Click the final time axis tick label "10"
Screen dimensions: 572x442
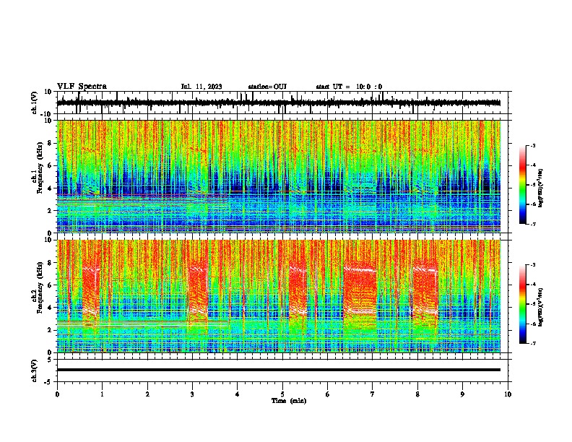coord(508,394)
